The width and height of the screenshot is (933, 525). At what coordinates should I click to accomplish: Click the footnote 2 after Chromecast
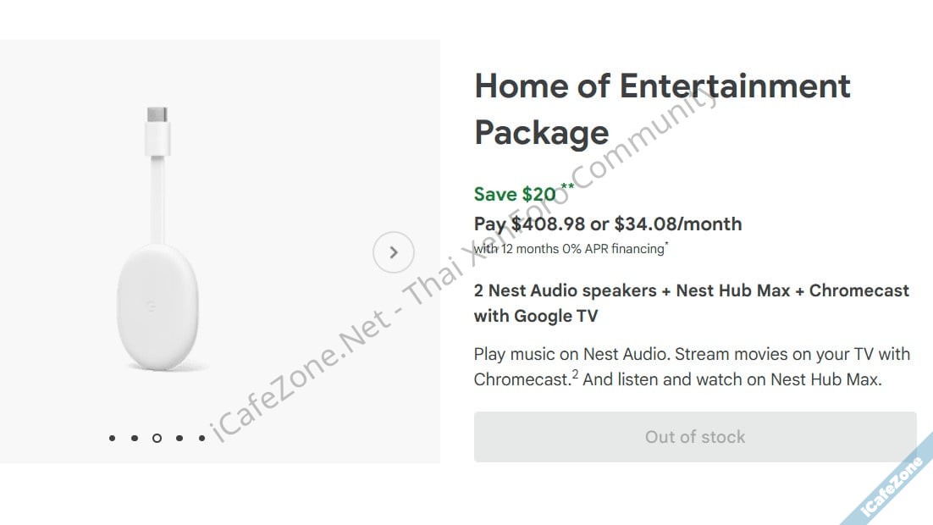tap(576, 373)
